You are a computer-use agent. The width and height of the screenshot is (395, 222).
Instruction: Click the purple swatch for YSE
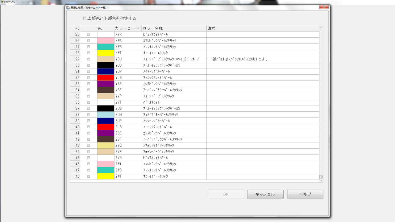pyautogui.click(x=106, y=84)
